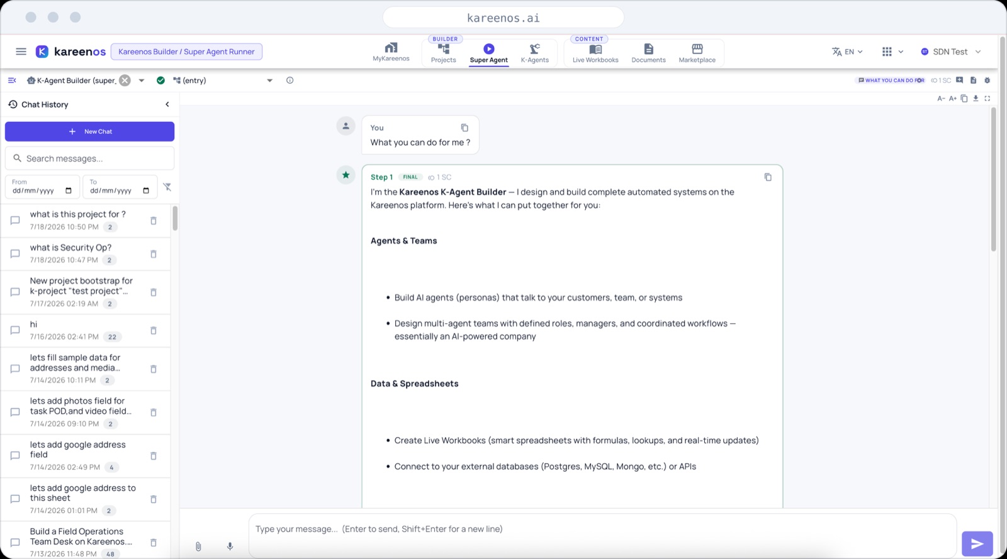Click the chat history list scrollbar

click(x=175, y=218)
